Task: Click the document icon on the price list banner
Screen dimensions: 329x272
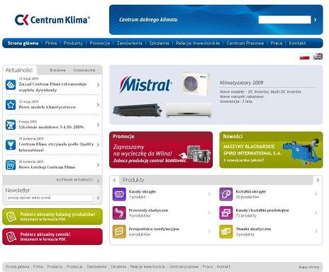Action: pyautogui.click(x=11, y=237)
